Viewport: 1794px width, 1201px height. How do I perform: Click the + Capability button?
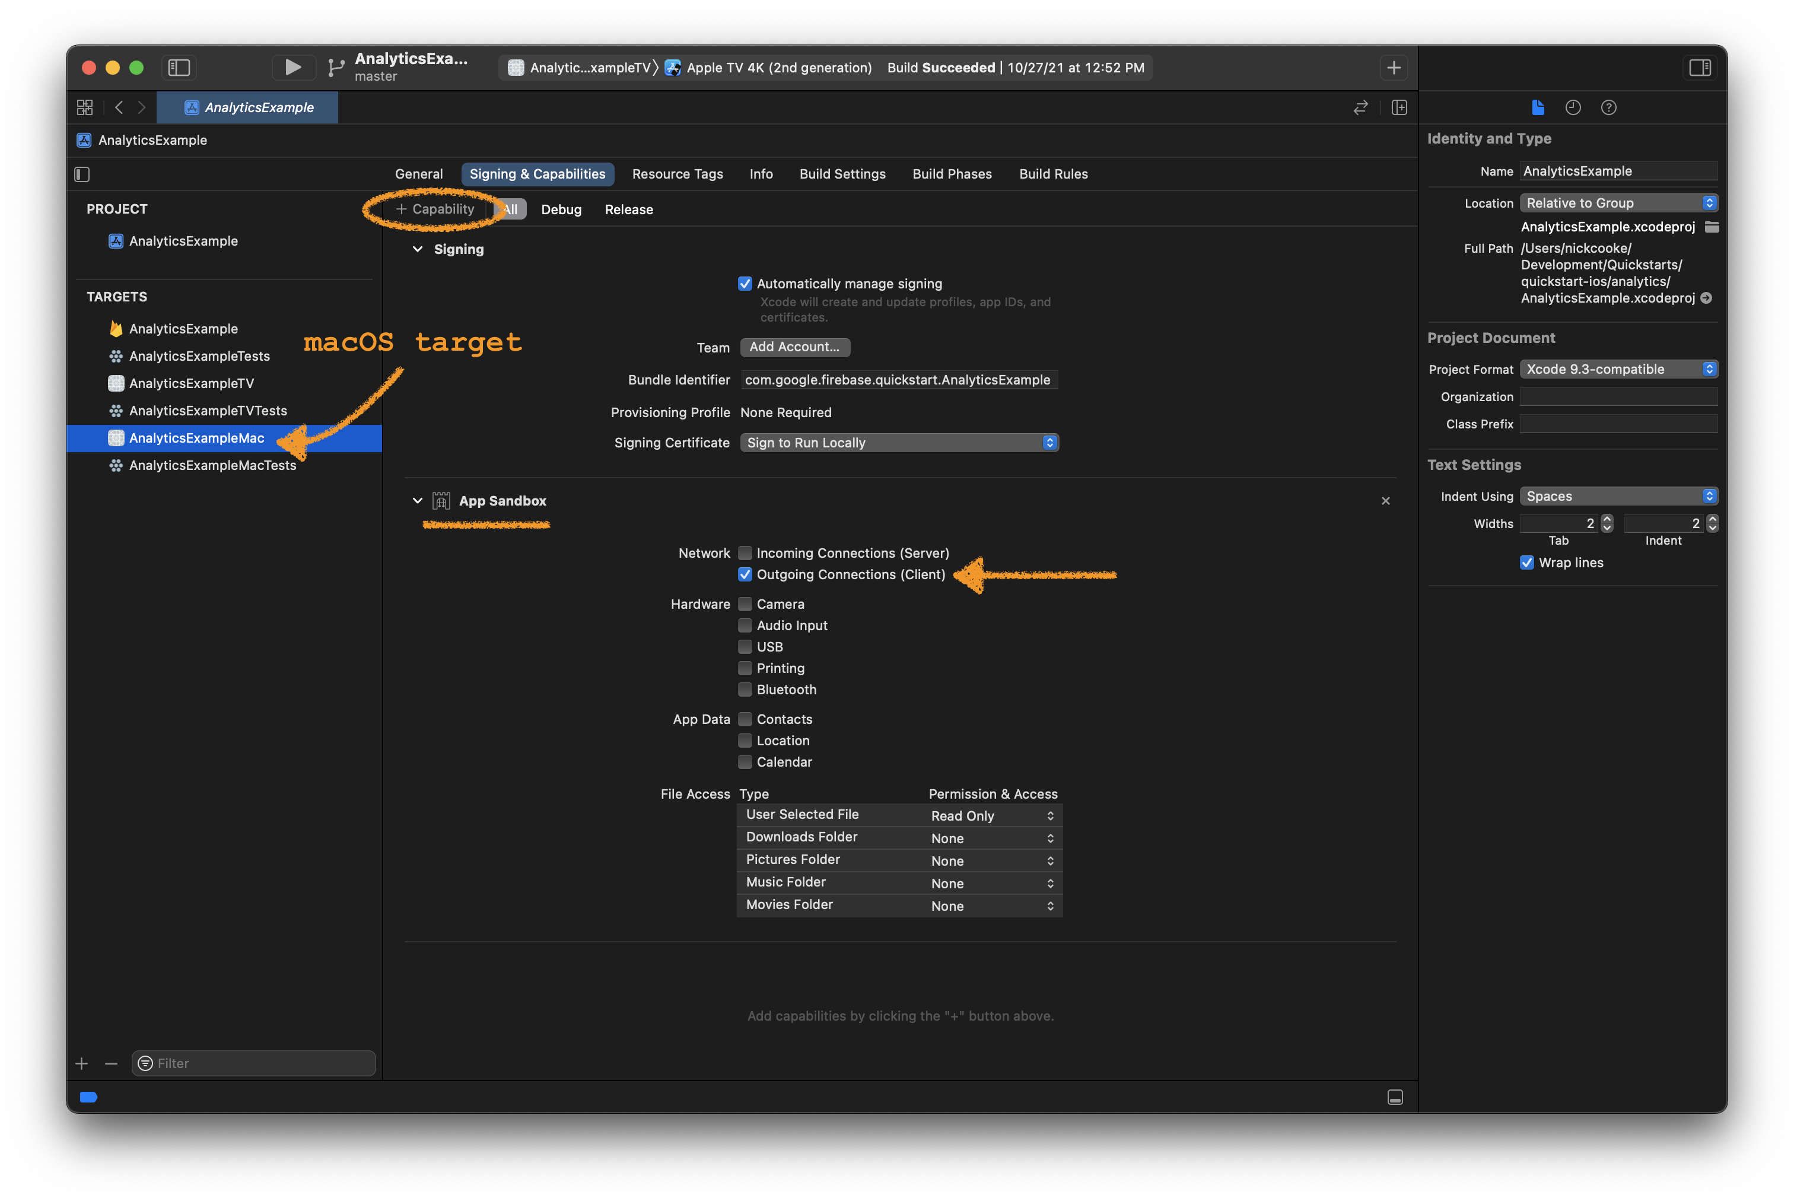coord(435,209)
